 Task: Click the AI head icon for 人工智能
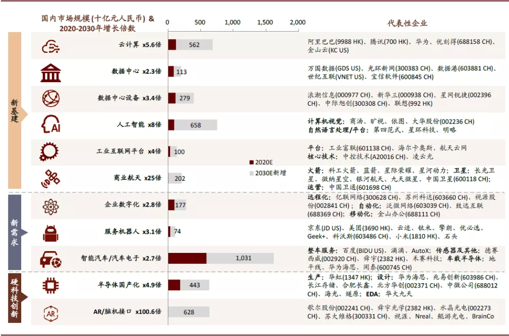(50, 125)
